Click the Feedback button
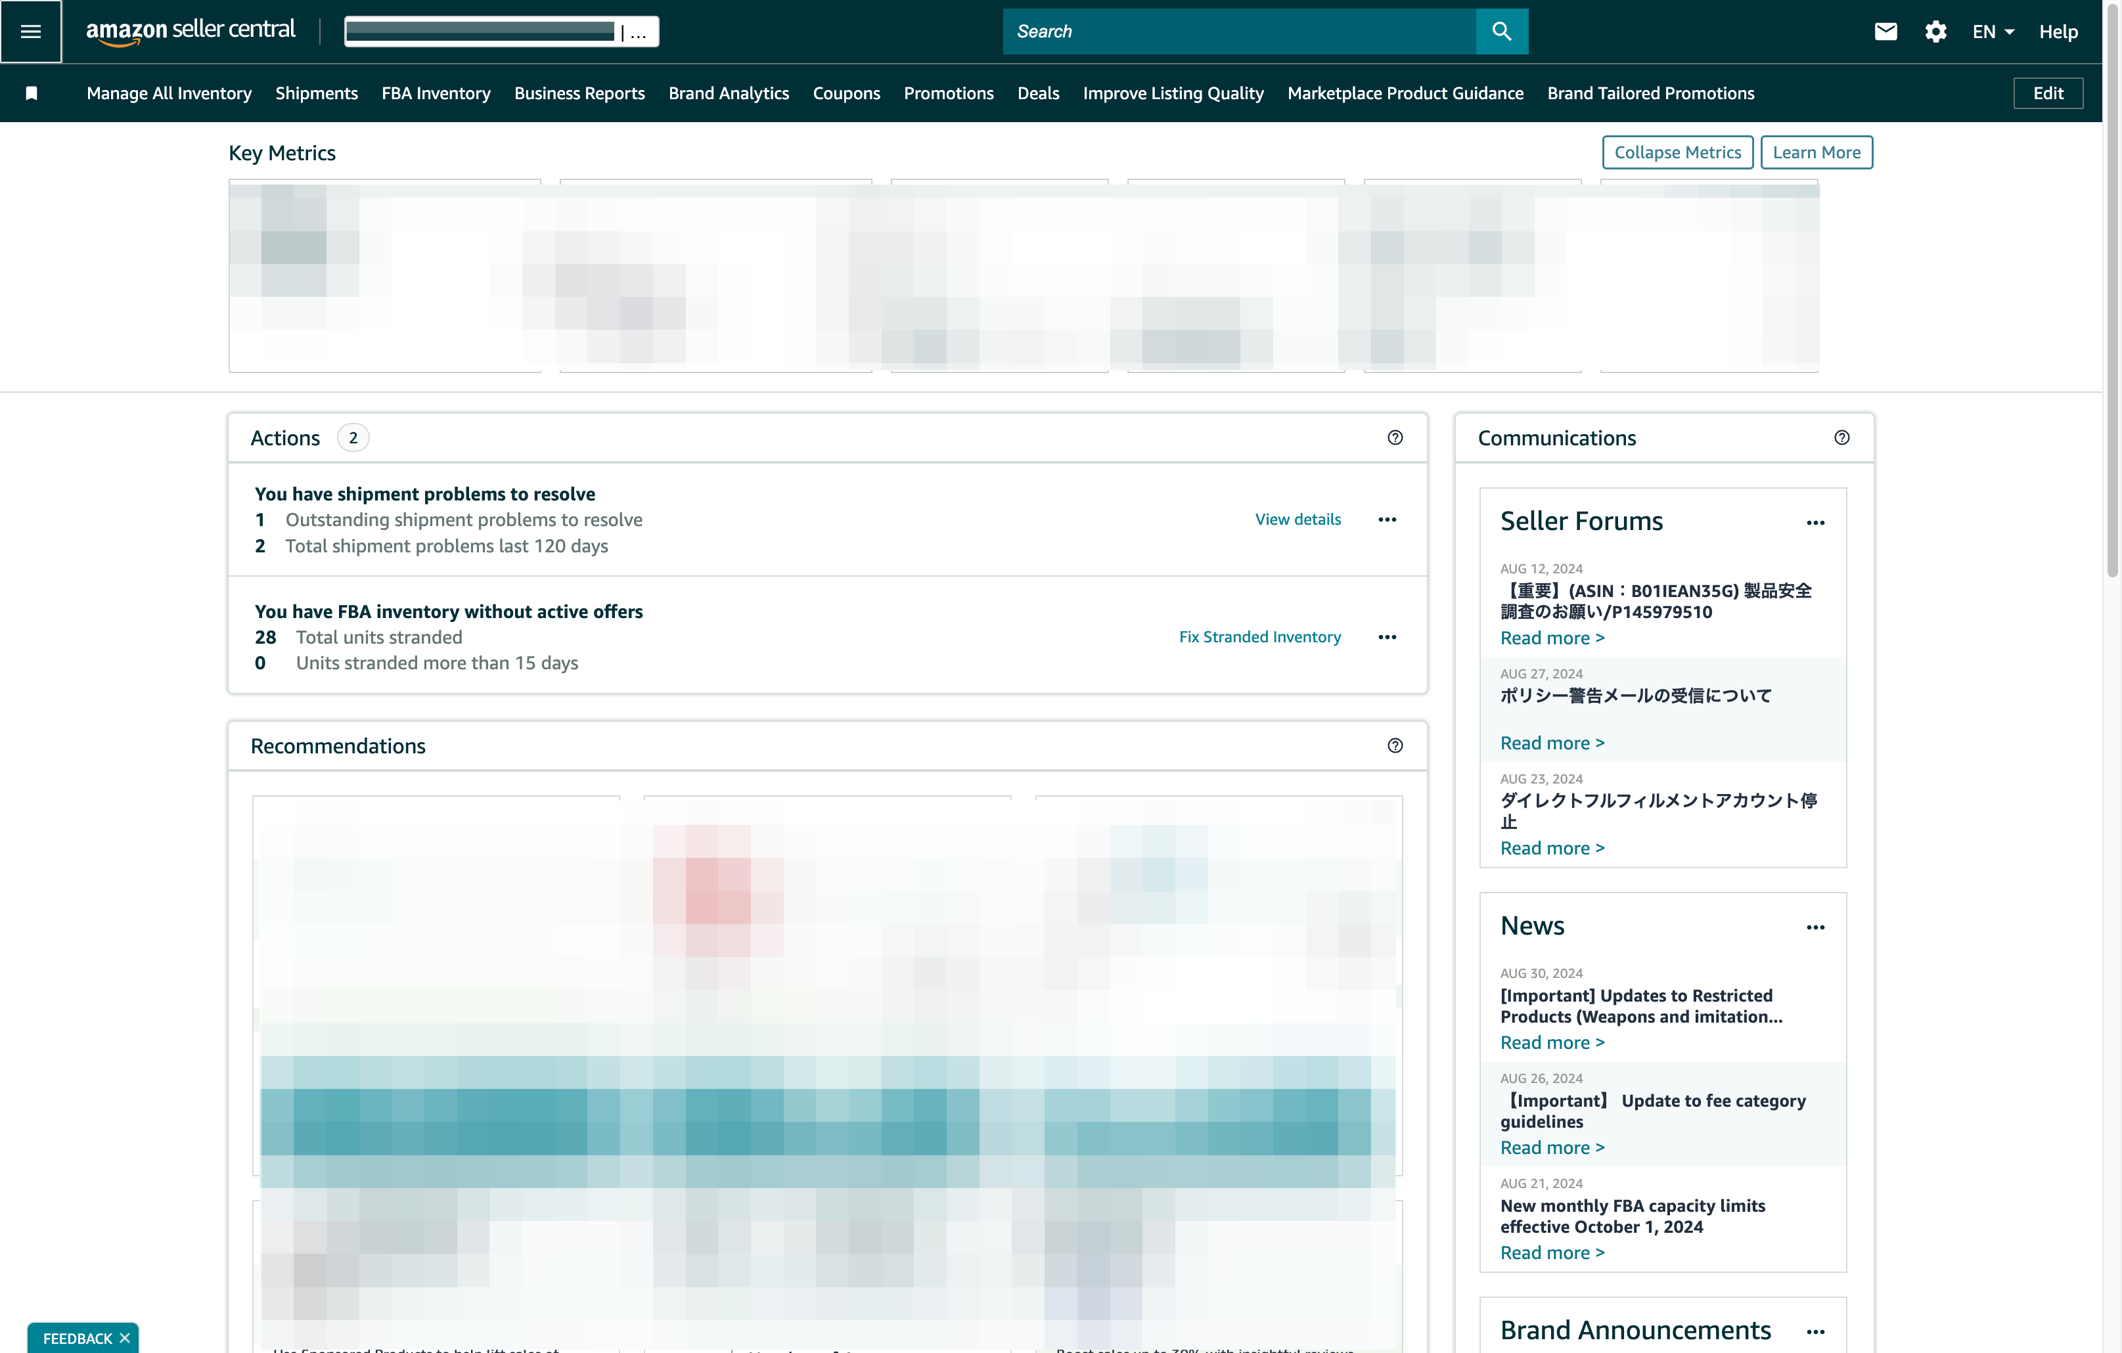Viewport: 2122px width, 1353px height. pos(77,1338)
